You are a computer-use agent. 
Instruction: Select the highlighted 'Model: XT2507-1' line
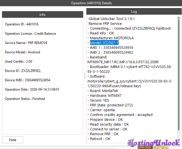104,43
